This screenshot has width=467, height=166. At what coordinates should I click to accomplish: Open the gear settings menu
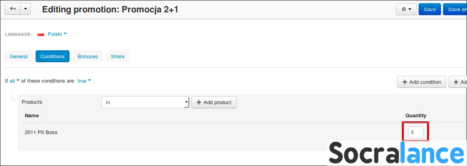pyautogui.click(x=406, y=9)
